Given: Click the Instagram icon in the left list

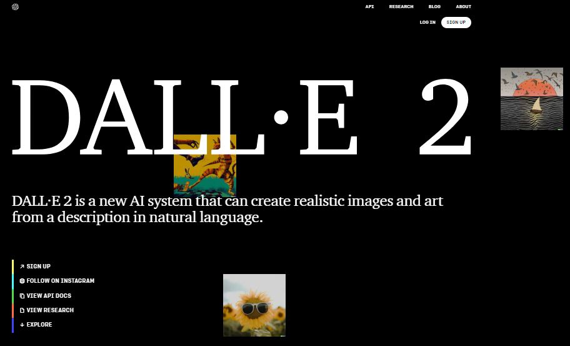Looking at the screenshot, I should click(22, 281).
